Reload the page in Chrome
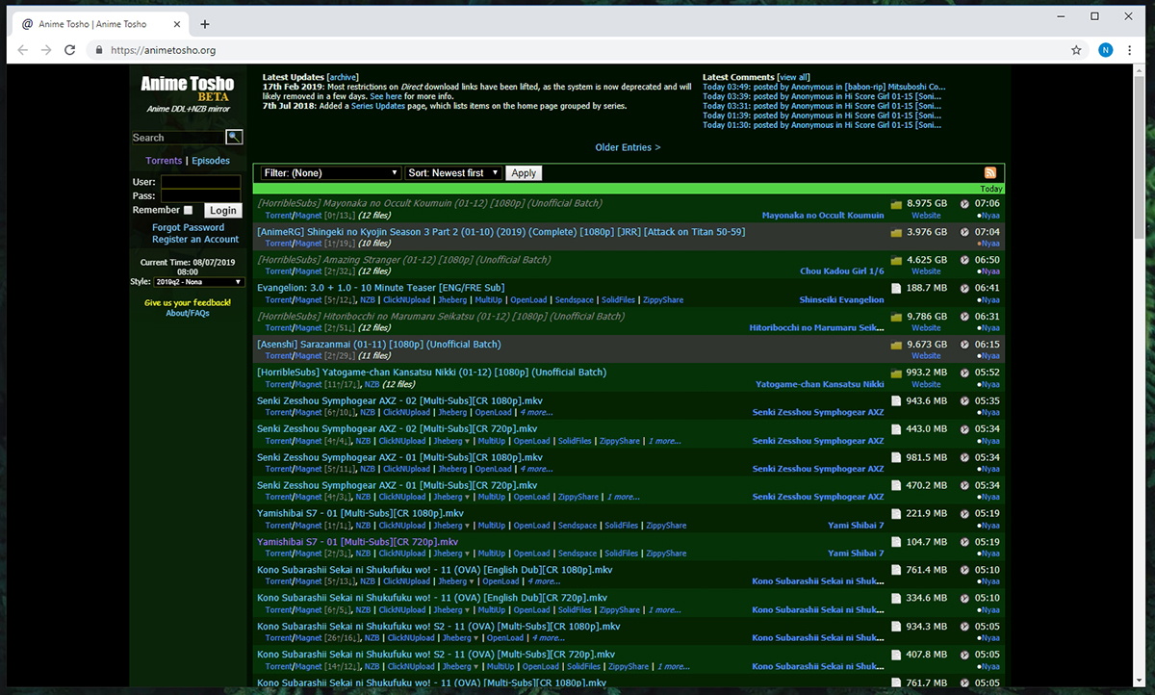Image resolution: width=1155 pixels, height=695 pixels. coord(69,50)
